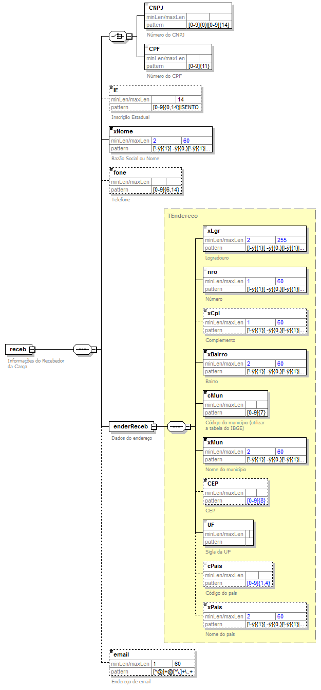Viewport: 321px width, 690px height.
Task: Click CEP pattern value [0-9]{8}
Action: coord(257,501)
